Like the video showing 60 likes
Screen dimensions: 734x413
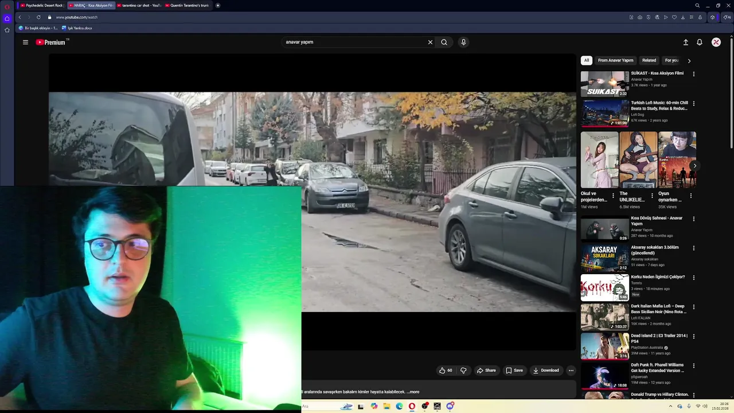click(x=446, y=371)
